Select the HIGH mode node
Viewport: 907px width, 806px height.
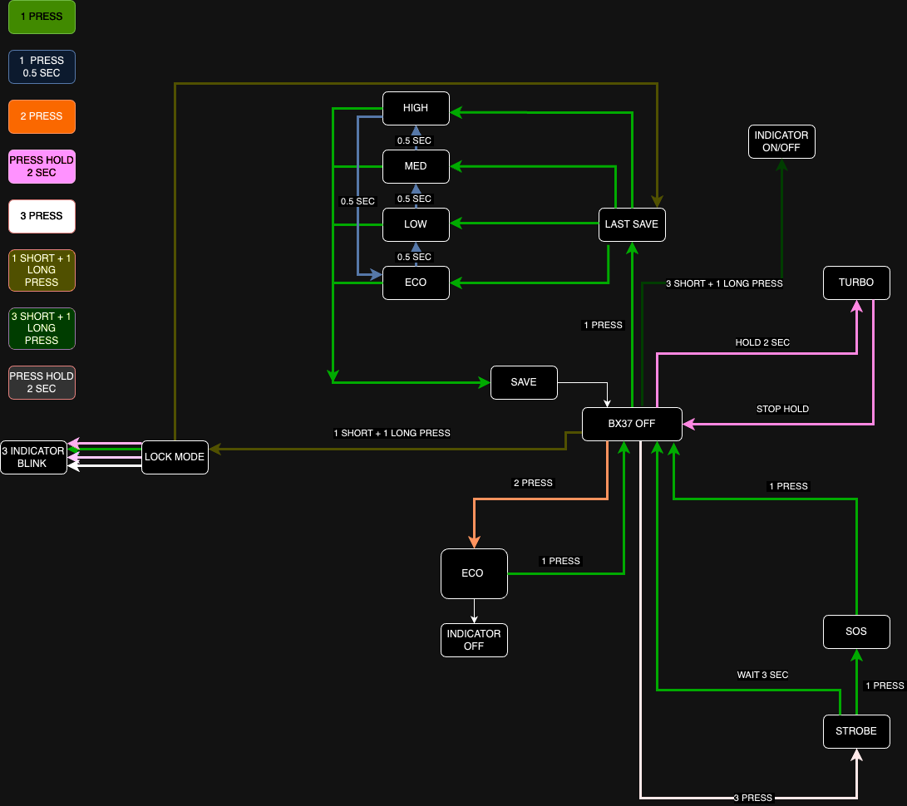(x=416, y=108)
